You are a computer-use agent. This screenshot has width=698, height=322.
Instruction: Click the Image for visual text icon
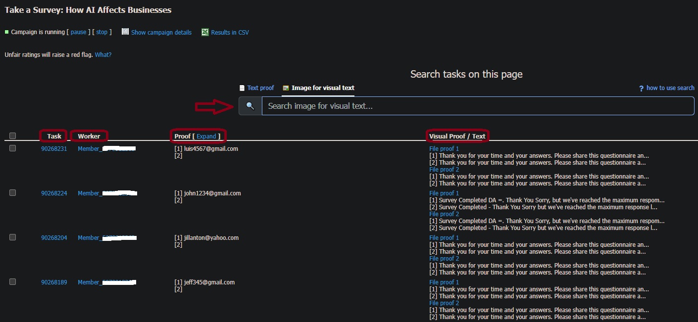[286, 88]
